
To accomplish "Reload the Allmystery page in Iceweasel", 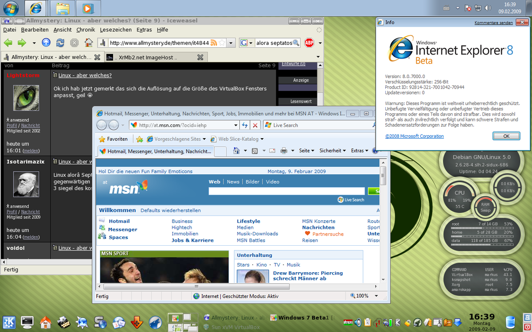I will (60, 43).
